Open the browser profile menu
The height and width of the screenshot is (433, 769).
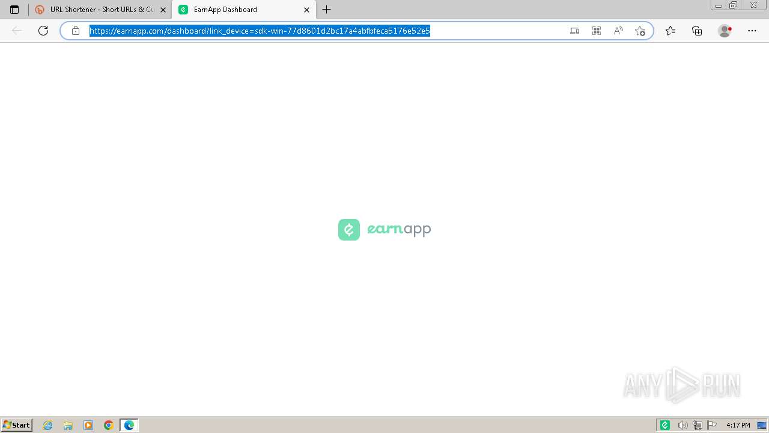pyautogui.click(x=725, y=31)
